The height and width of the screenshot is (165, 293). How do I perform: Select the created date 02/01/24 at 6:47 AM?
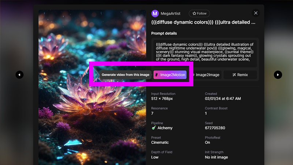click(x=223, y=99)
